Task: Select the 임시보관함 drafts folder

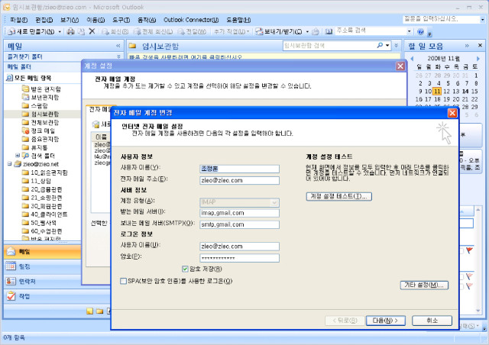Action: (40, 114)
